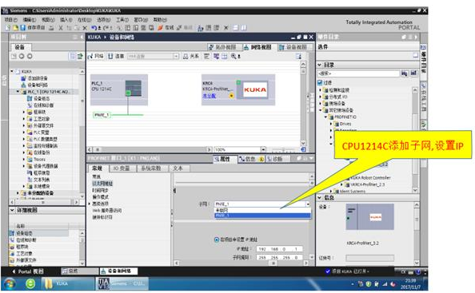Expand the PLC data types tree node
Viewport: 475px width, 293px height.
pyautogui.click(x=24, y=139)
